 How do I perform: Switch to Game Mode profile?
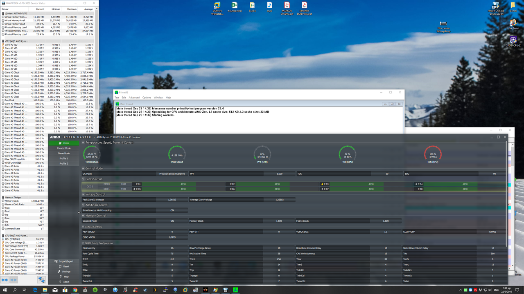[63, 154]
